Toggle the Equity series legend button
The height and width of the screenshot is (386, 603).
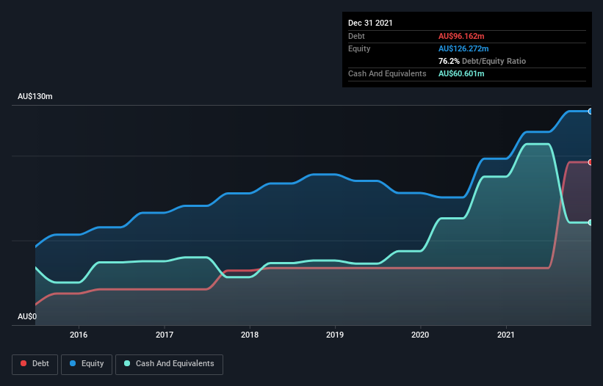(87, 364)
